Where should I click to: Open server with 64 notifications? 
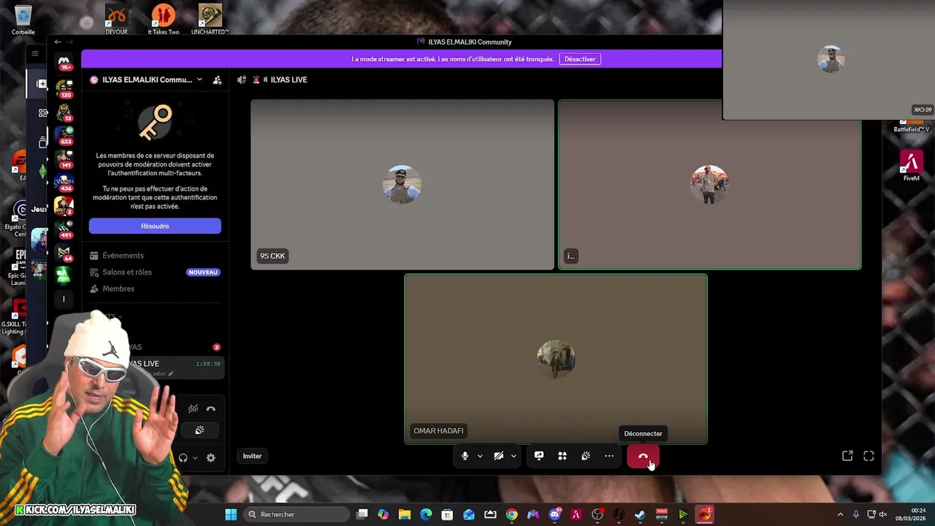(x=64, y=252)
